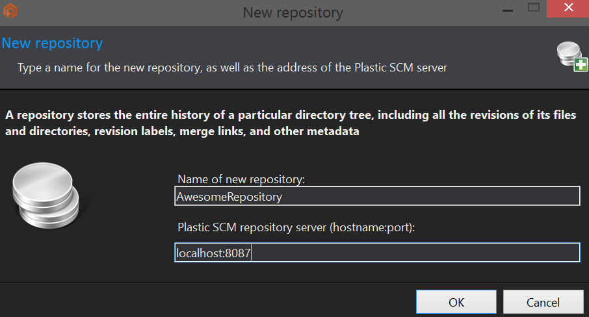589x317 pixels.
Task: Click the "New repository" title bar text
Action: [x=293, y=13]
